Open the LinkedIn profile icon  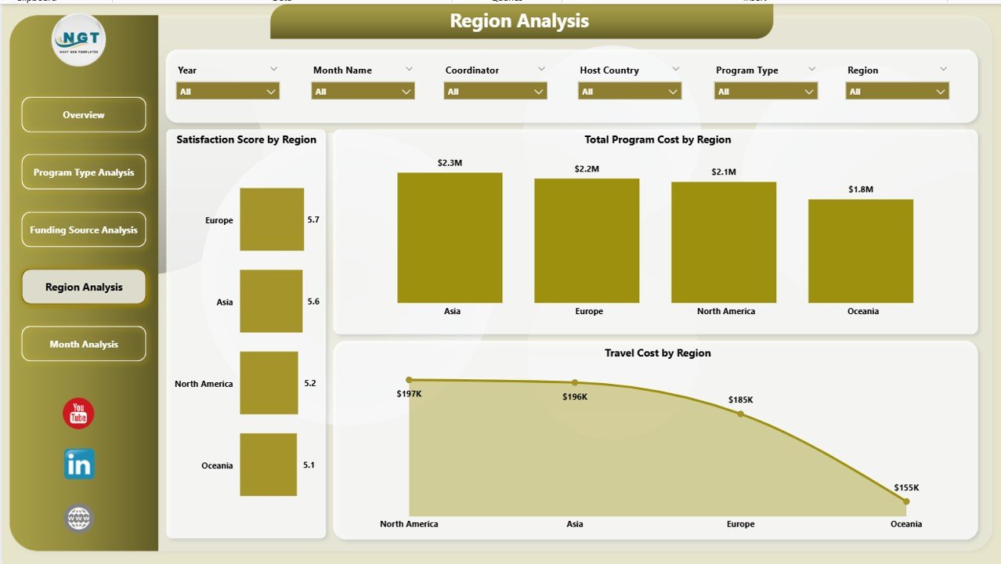click(x=78, y=464)
